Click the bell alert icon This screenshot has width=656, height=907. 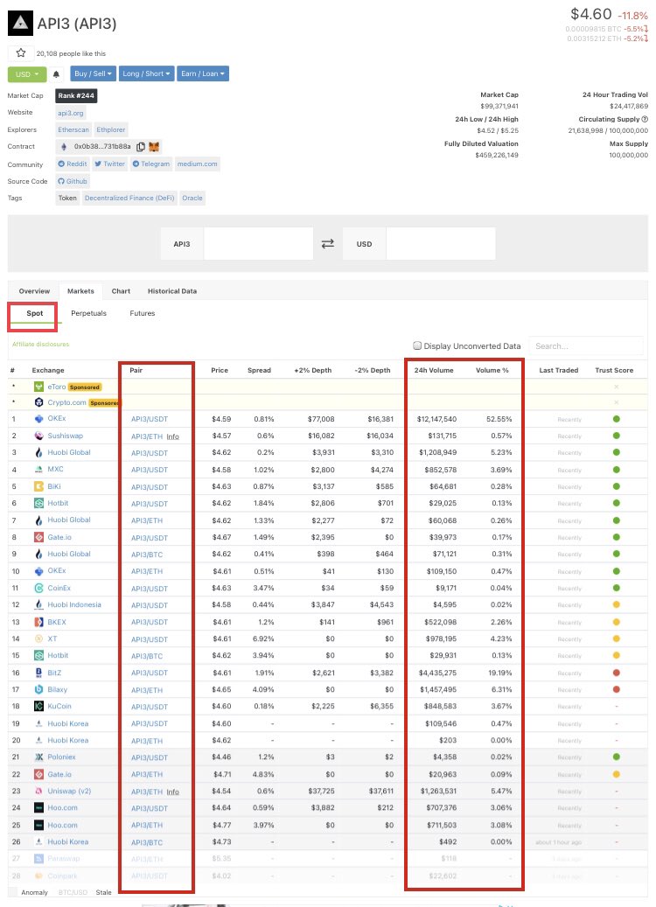tap(56, 74)
